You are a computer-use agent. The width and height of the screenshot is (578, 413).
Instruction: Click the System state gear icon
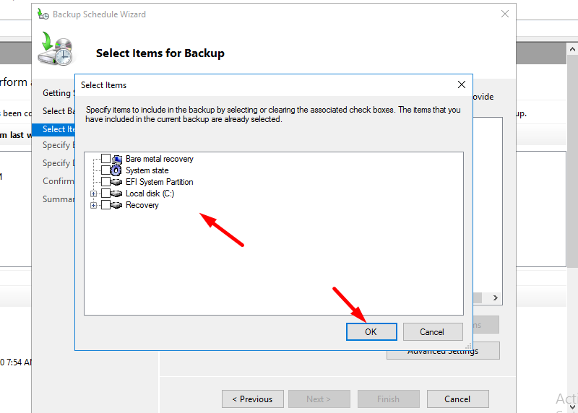(117, 170)
